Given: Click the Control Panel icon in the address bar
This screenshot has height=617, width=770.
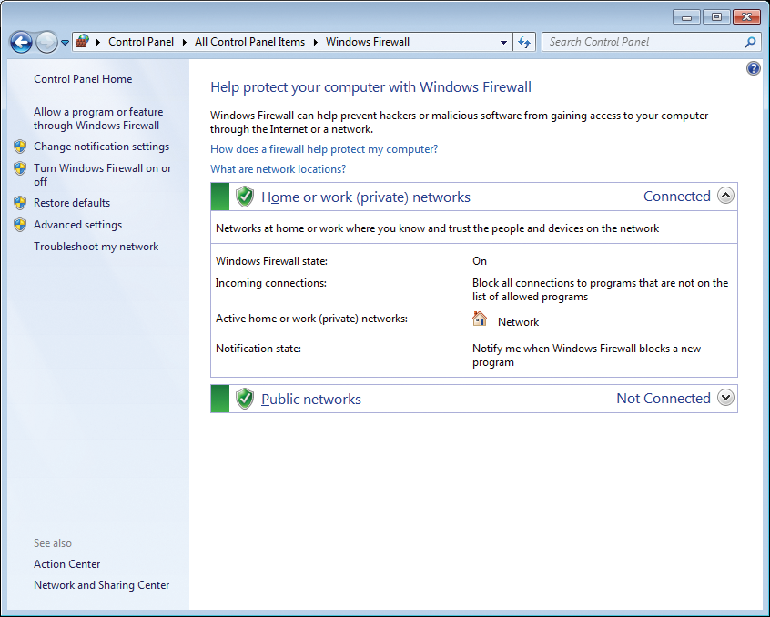Looking at the screenshot, I should 81,41.
